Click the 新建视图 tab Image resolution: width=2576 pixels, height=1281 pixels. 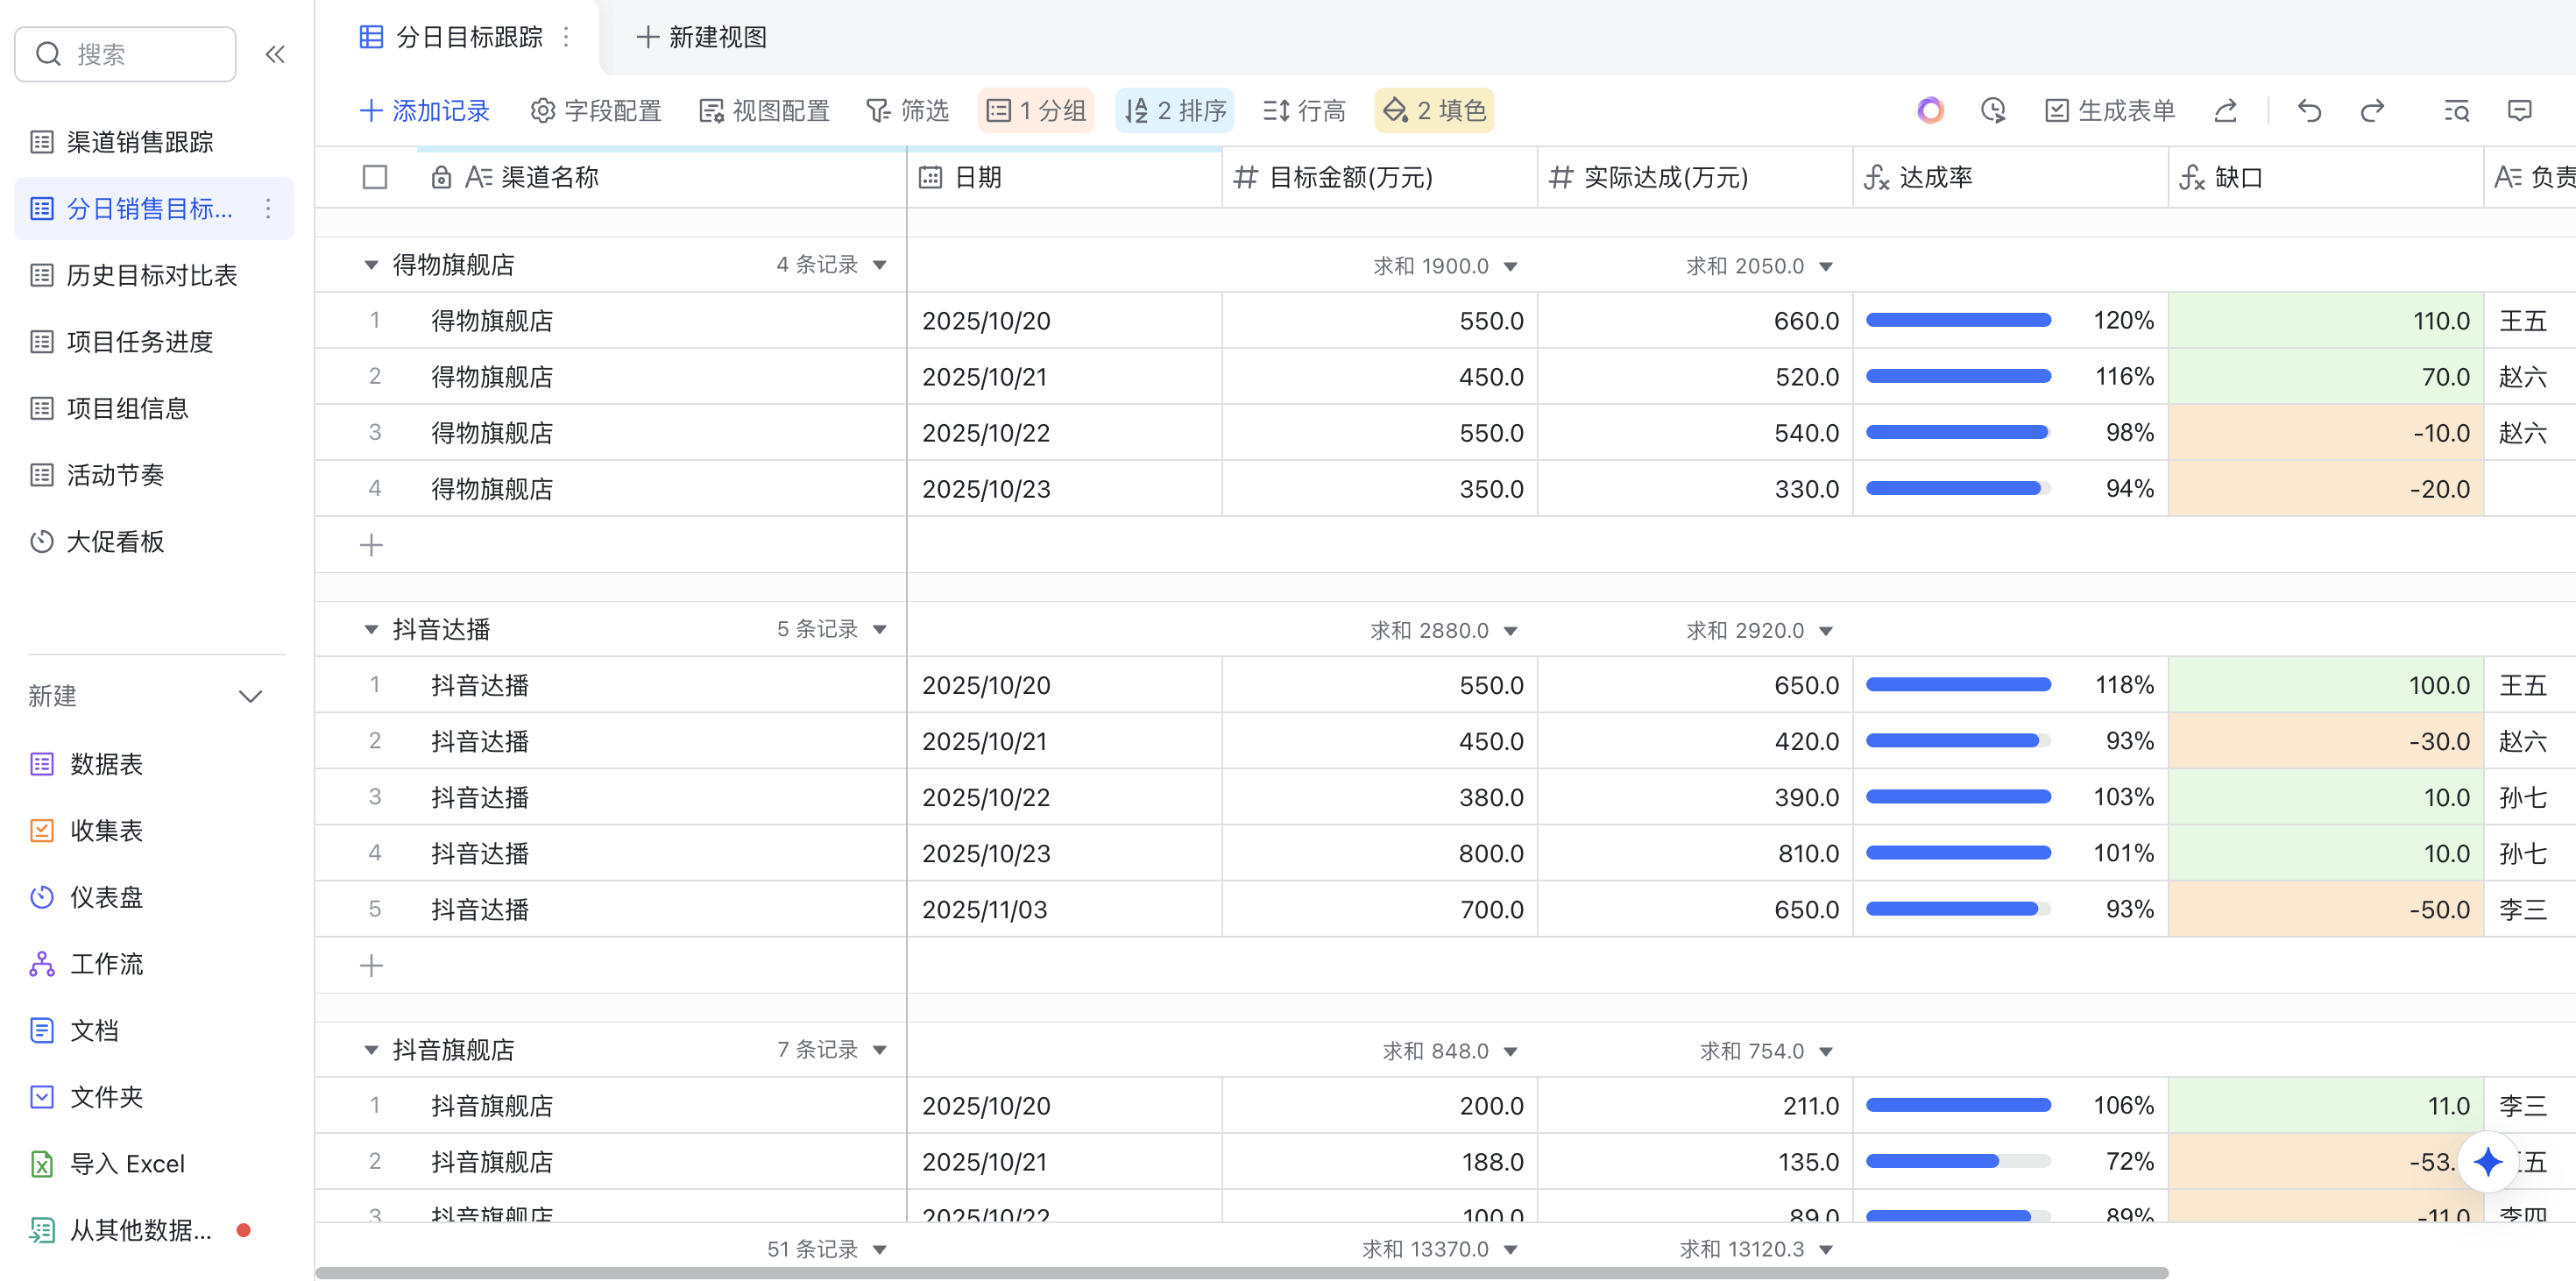pos(700,37)
